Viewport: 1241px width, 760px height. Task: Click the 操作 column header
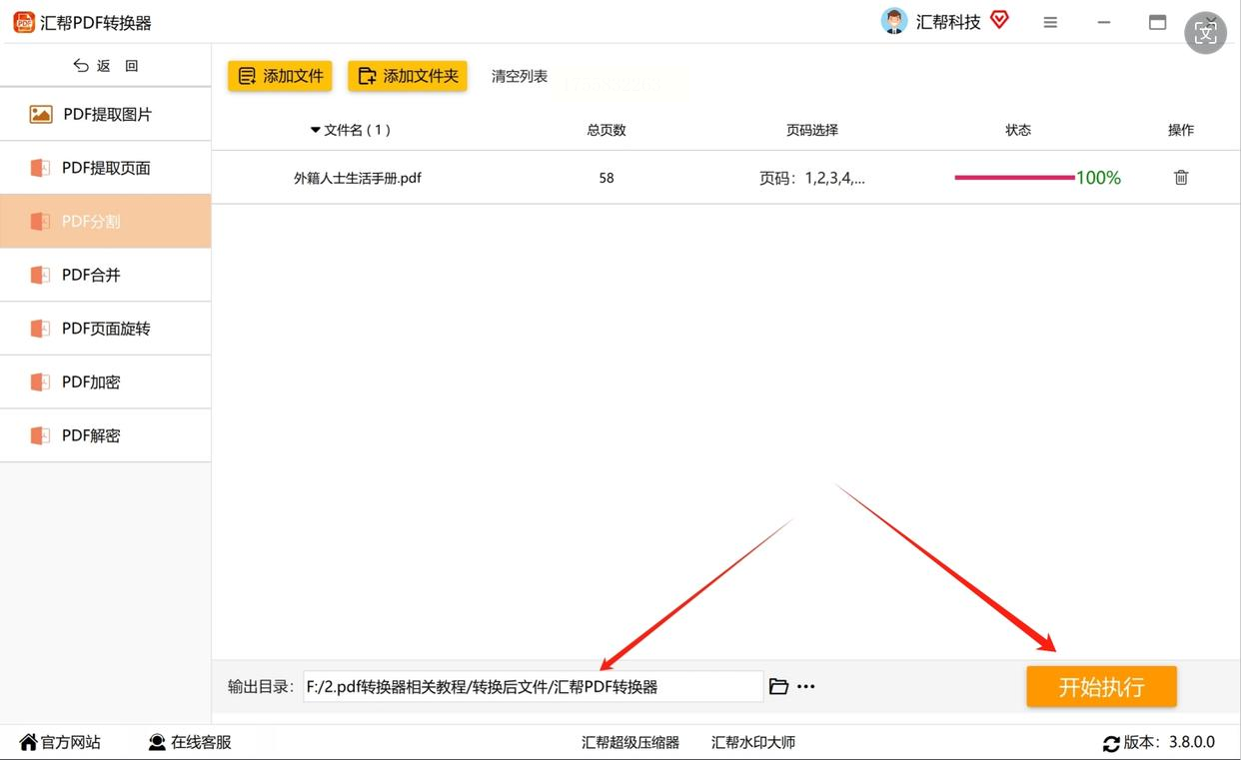pos(1181,130)
